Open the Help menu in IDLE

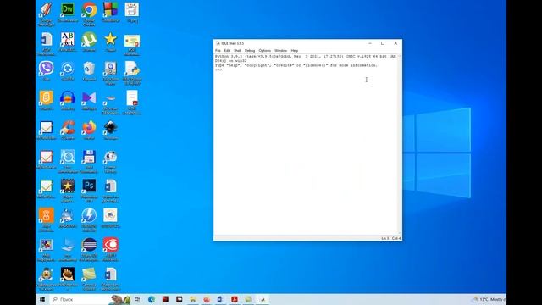(x=295, y=51)
